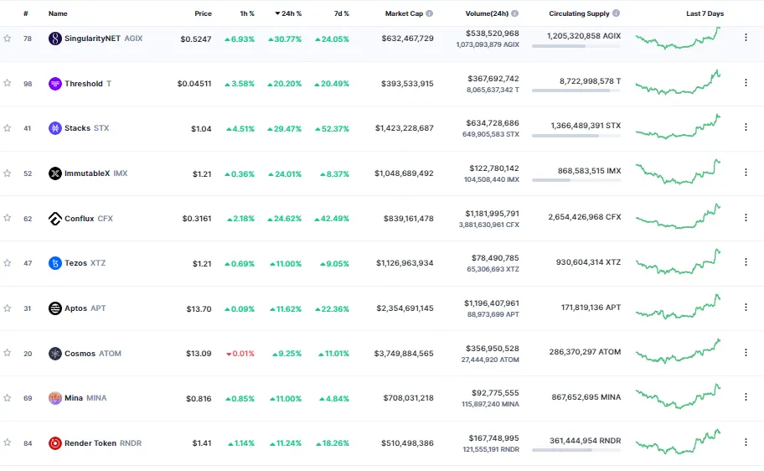
Task: Star the Mina row
Action: click(8, 397)
